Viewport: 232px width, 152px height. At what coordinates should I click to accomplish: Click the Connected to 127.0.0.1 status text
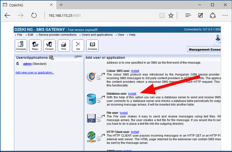coord(202,29)
